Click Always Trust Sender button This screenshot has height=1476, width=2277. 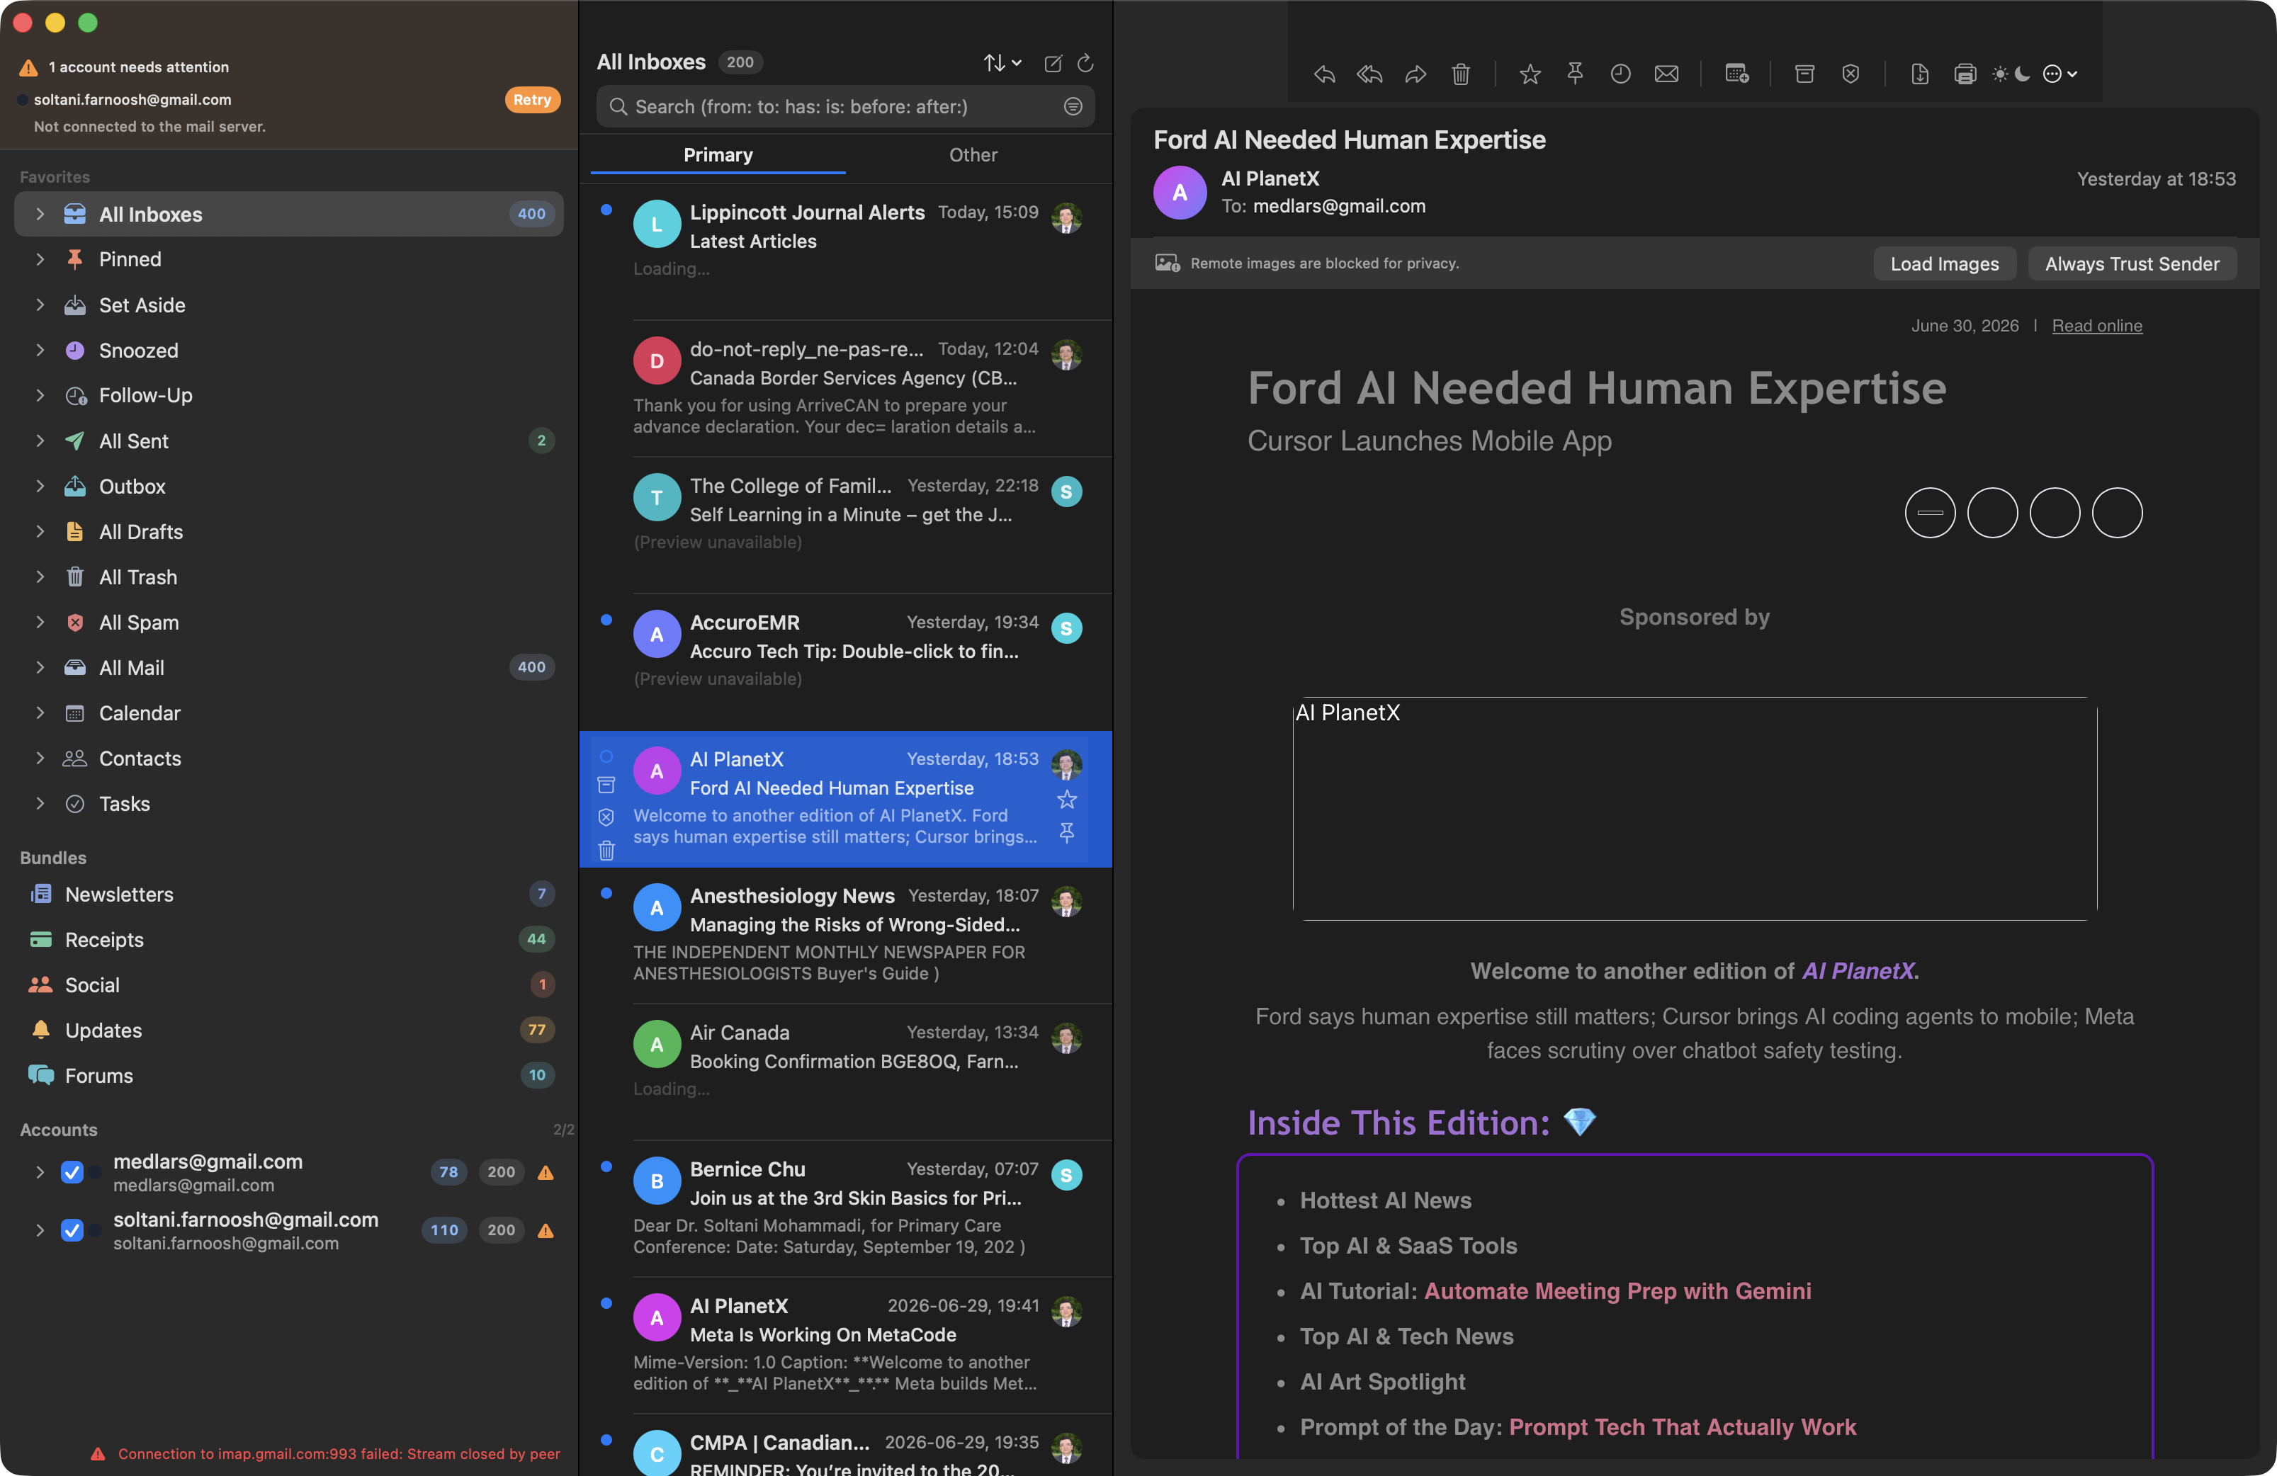(2132, 264)
